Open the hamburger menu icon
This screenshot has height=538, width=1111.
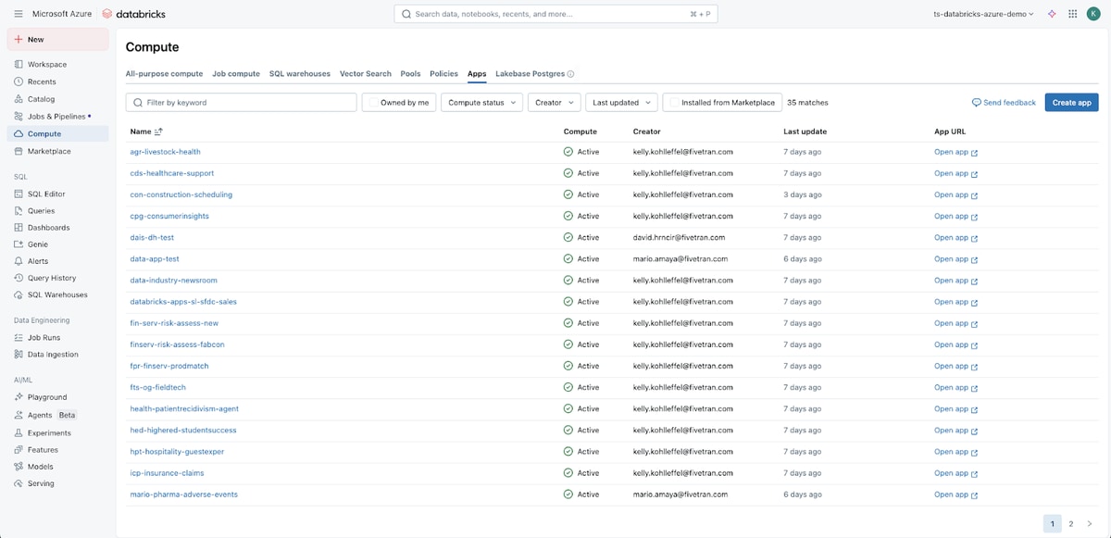(x=19, y=14)
